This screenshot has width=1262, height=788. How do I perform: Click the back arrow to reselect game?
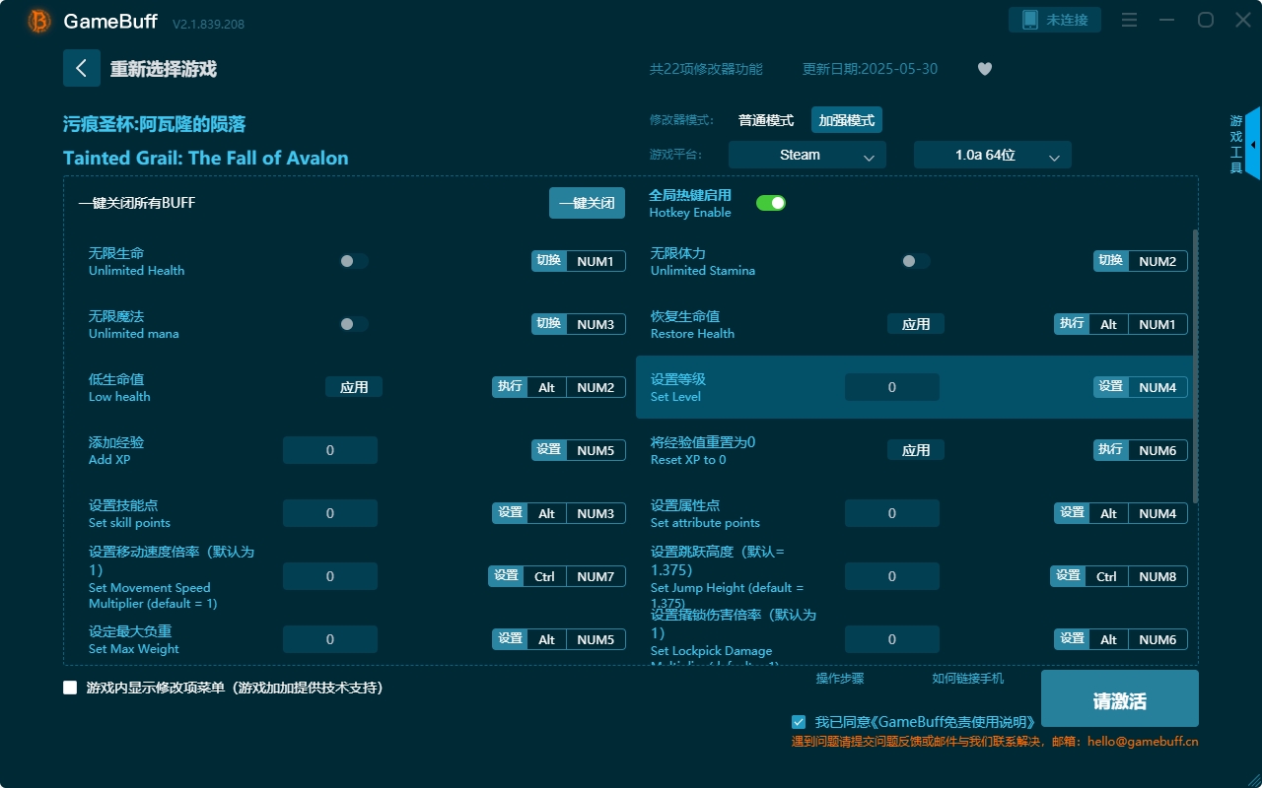82,68
